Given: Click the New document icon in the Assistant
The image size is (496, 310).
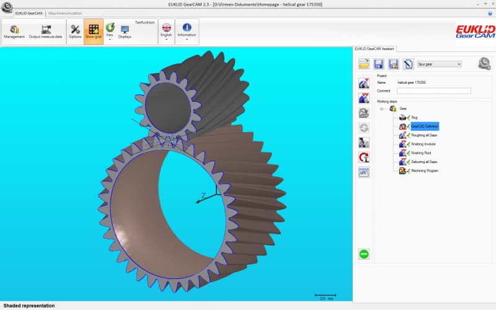Looking at the screenshot, I should (x=408, y=64).
